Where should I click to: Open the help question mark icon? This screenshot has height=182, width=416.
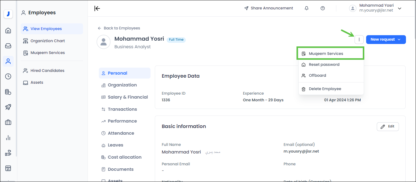click(323, 8)
